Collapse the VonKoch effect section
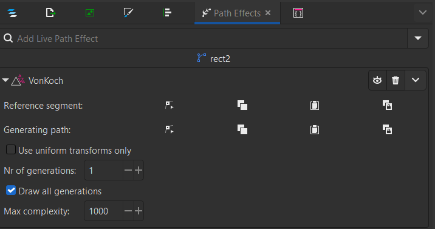Screen dimensions: 435x229 coord(5,80)
